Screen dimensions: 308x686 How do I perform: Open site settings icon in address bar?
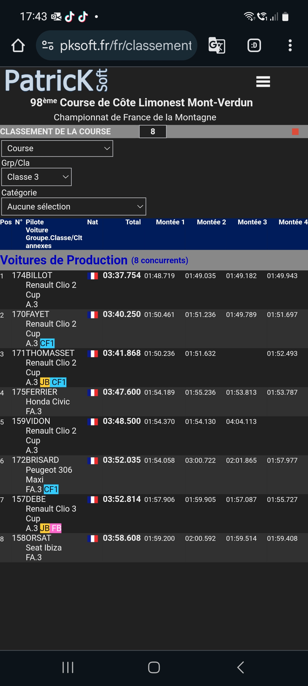48,45
